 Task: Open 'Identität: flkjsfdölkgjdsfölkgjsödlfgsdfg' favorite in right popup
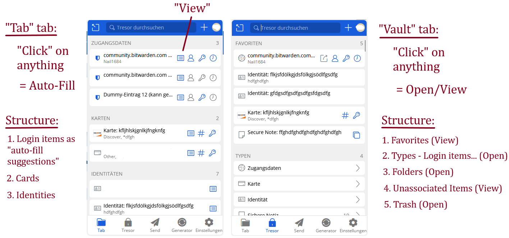click(x=299, y=77)
